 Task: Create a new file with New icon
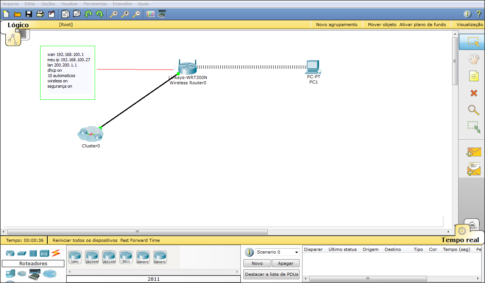6,14
